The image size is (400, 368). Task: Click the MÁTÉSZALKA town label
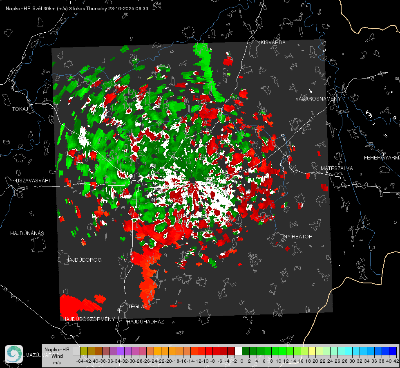pos(337,168)
